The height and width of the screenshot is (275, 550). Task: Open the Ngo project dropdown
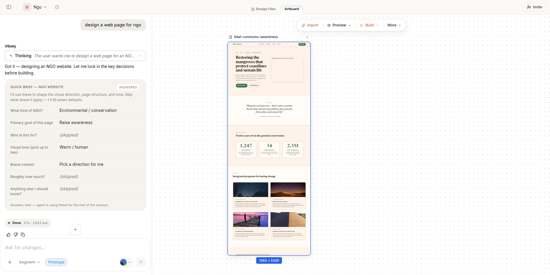coord(40,7)
